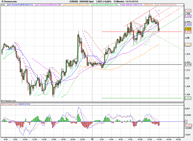The width and height of the screenshot is (193, 141).
Task: Click the '1,3822 (+0,66%)' quote in title
Action: point(103,2)
